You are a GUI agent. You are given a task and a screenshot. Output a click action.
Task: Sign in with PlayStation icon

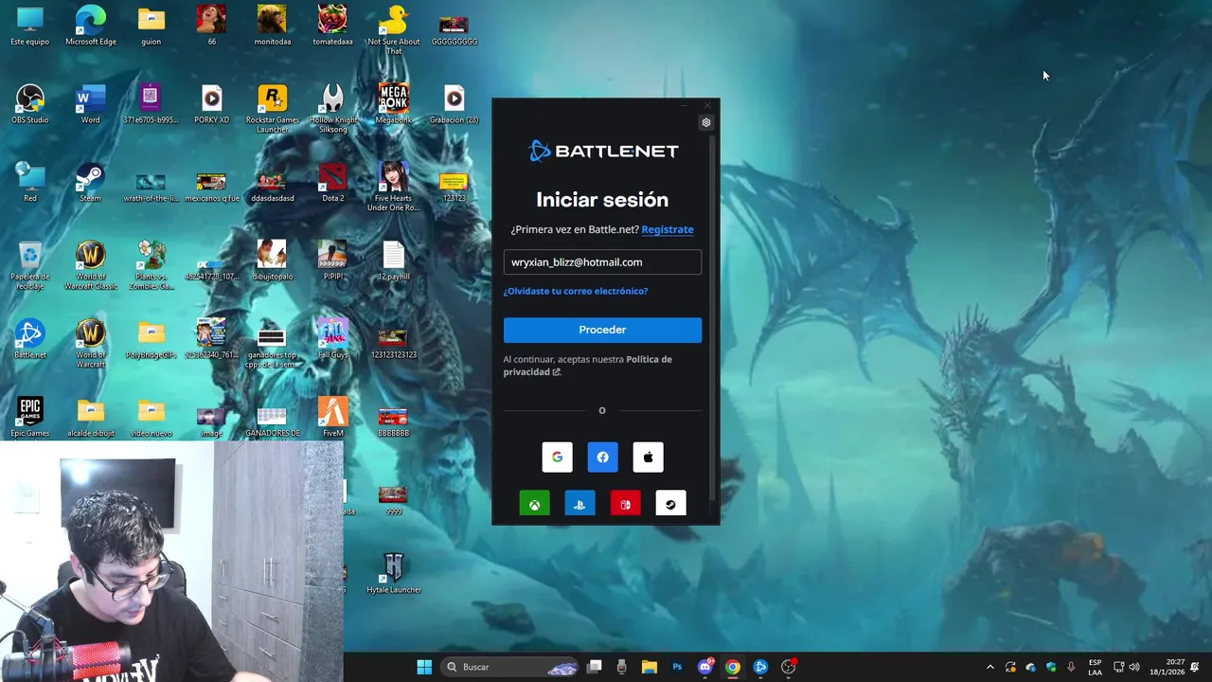pyautogui.click(x=579, y=504)
